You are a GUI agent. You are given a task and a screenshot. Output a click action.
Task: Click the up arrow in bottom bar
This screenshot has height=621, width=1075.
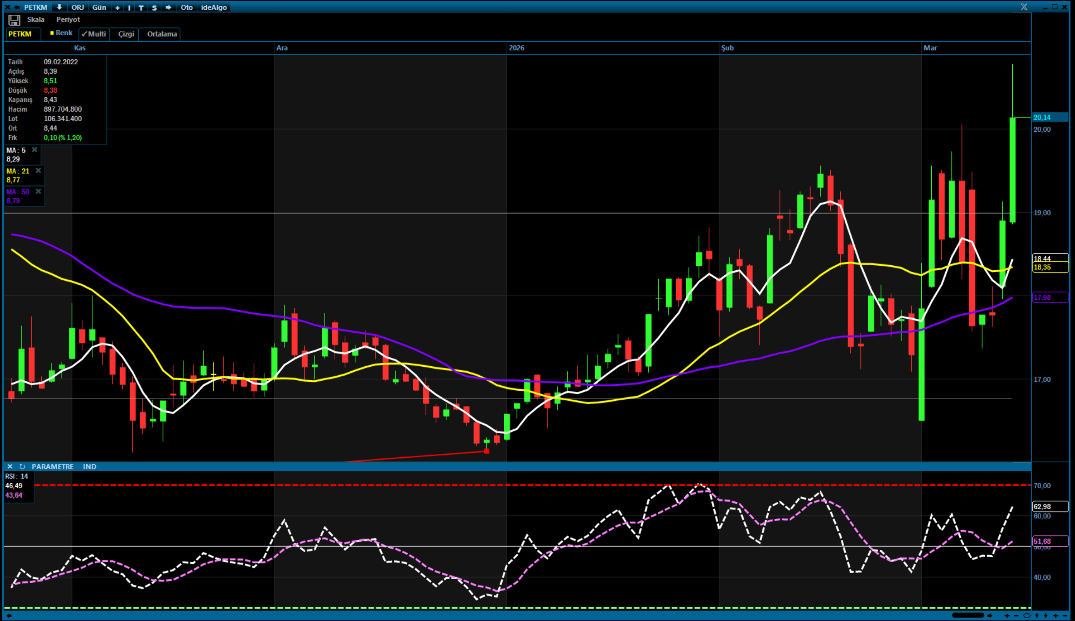pyautogui.click(x=1037, y=616)
